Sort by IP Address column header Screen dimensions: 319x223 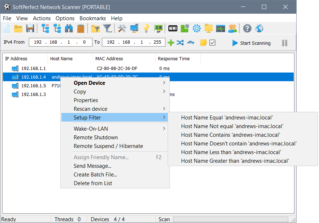(25, 58)
